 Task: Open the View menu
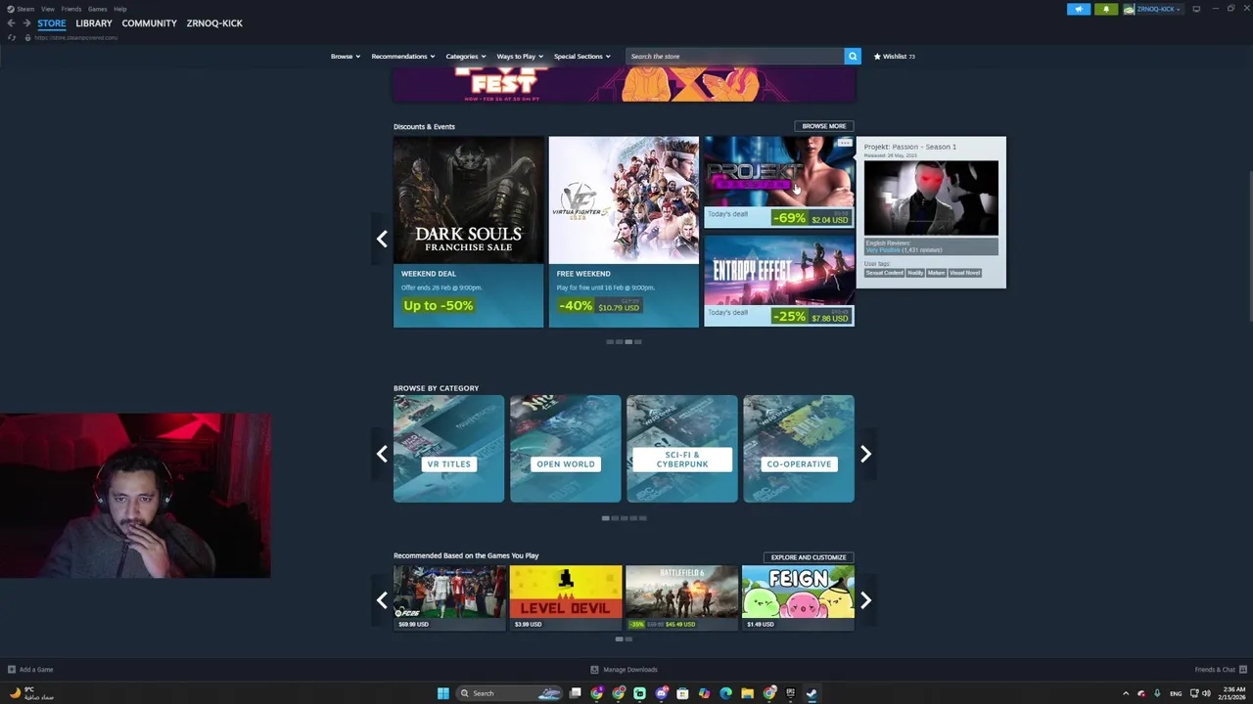[x=48, y=9]
